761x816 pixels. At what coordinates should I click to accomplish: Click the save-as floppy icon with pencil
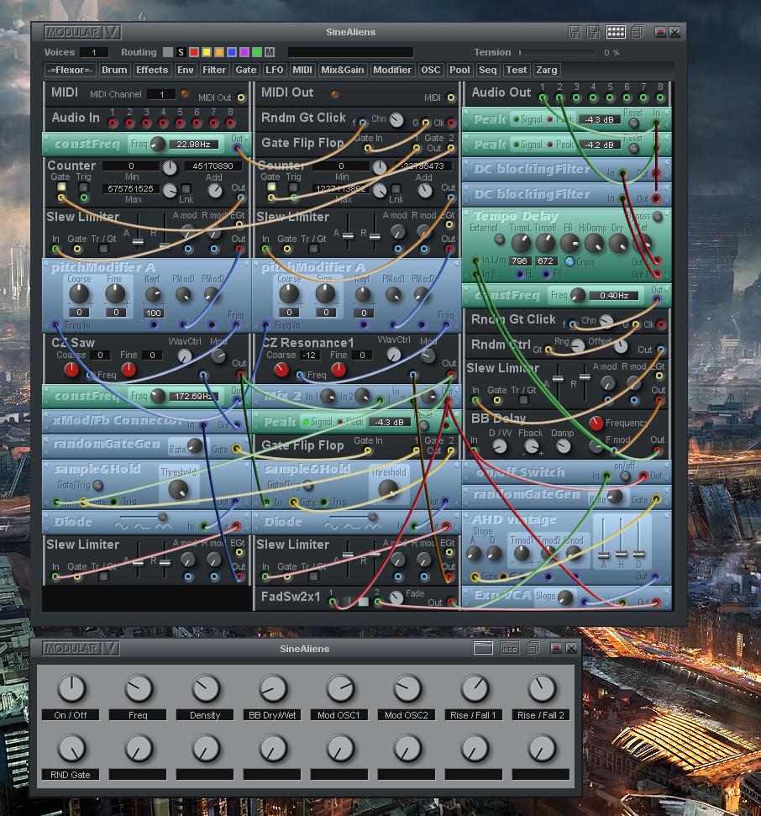594,32
